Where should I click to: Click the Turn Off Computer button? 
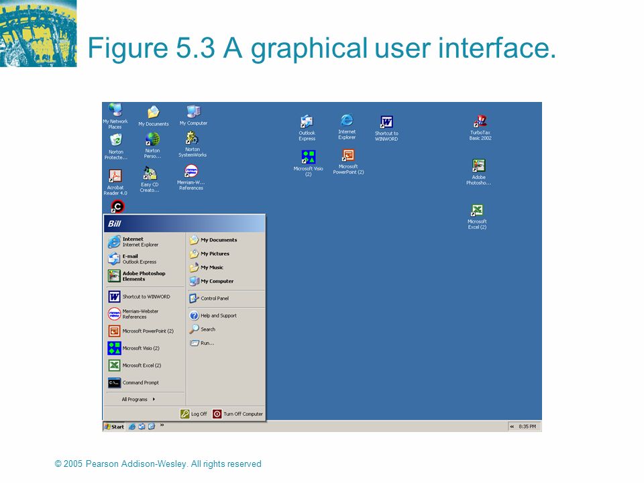coord(237,414)
